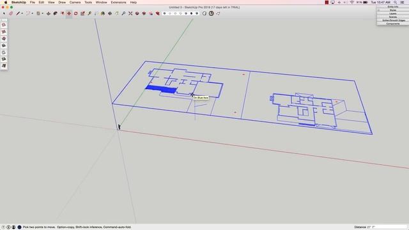This screenshot has height=230, width=409.
Task: Expand the Layers tray panel
Action: (x=393, y=13)
